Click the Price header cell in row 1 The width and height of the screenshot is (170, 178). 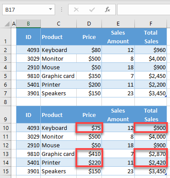point(89,37)
